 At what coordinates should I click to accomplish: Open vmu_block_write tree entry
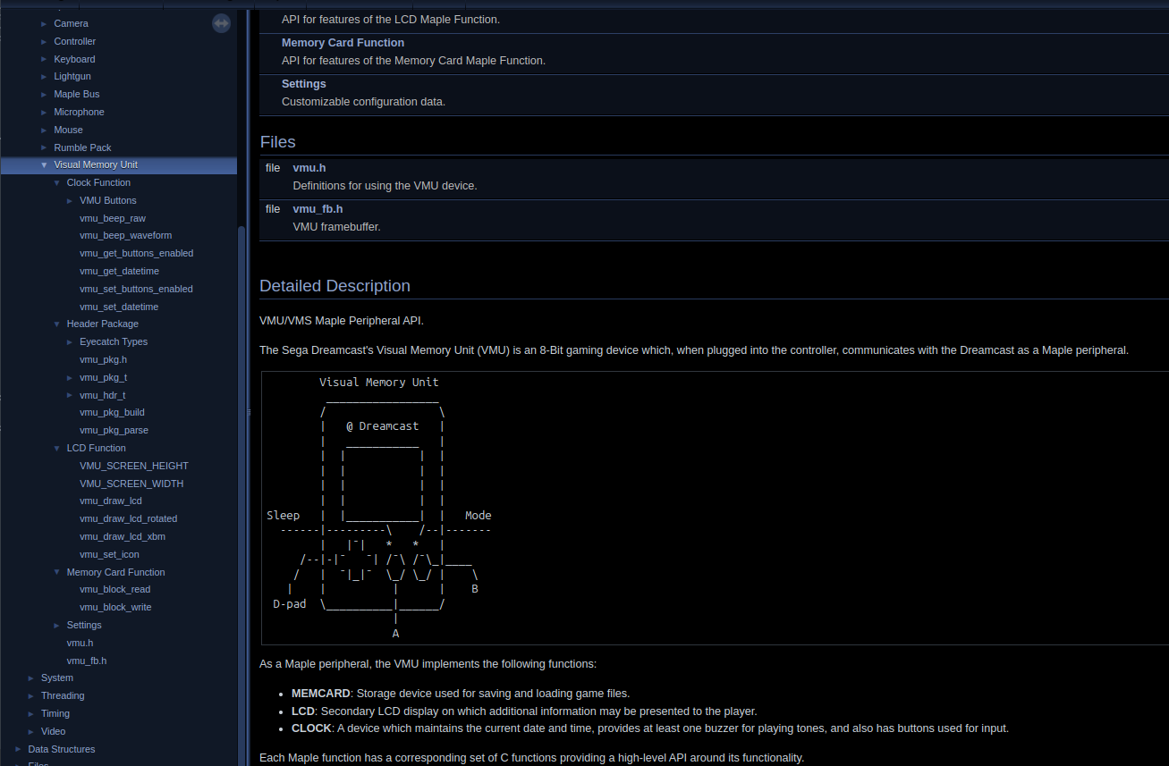(x=115, y=607)
